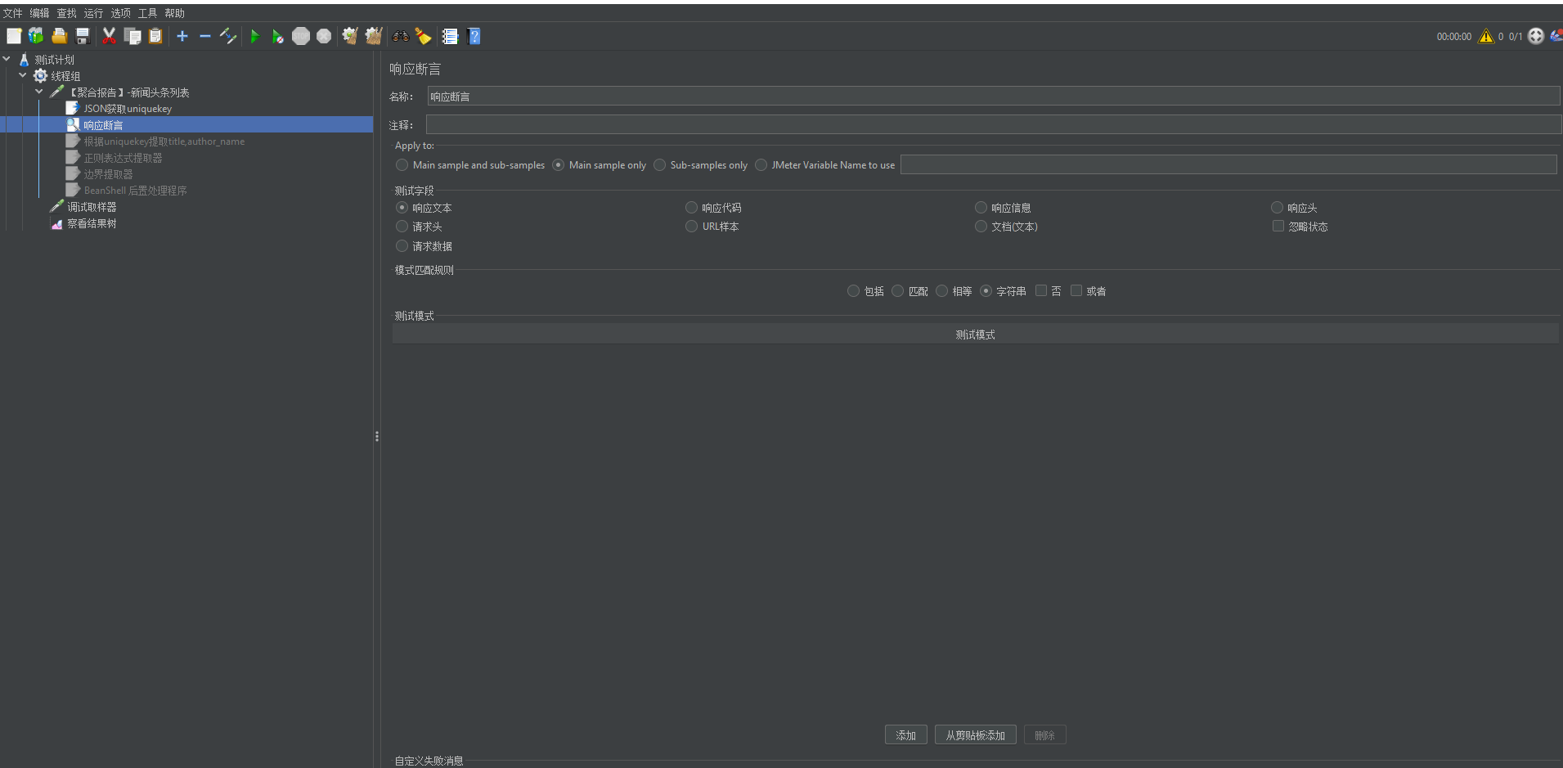The width and height of the screenshot is (1563, 768).
Task: Expand all nodes with the plus icon
Action: click(x=182, y=36)
